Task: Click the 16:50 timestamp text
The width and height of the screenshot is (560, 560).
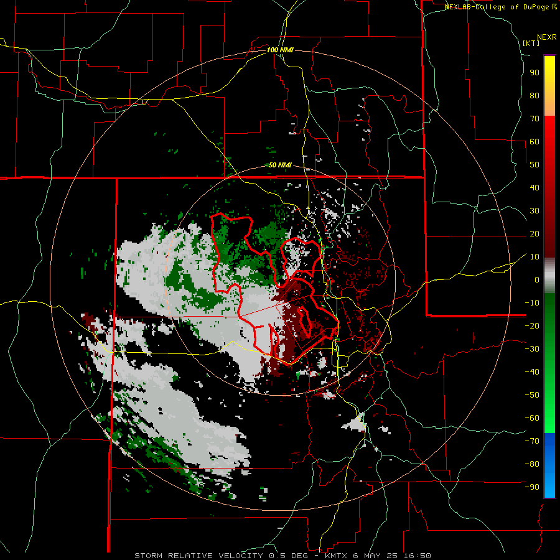Action: click(x=417, y=556)
